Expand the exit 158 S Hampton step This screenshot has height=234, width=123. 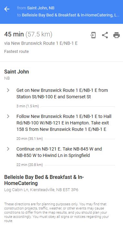(8, 116)
